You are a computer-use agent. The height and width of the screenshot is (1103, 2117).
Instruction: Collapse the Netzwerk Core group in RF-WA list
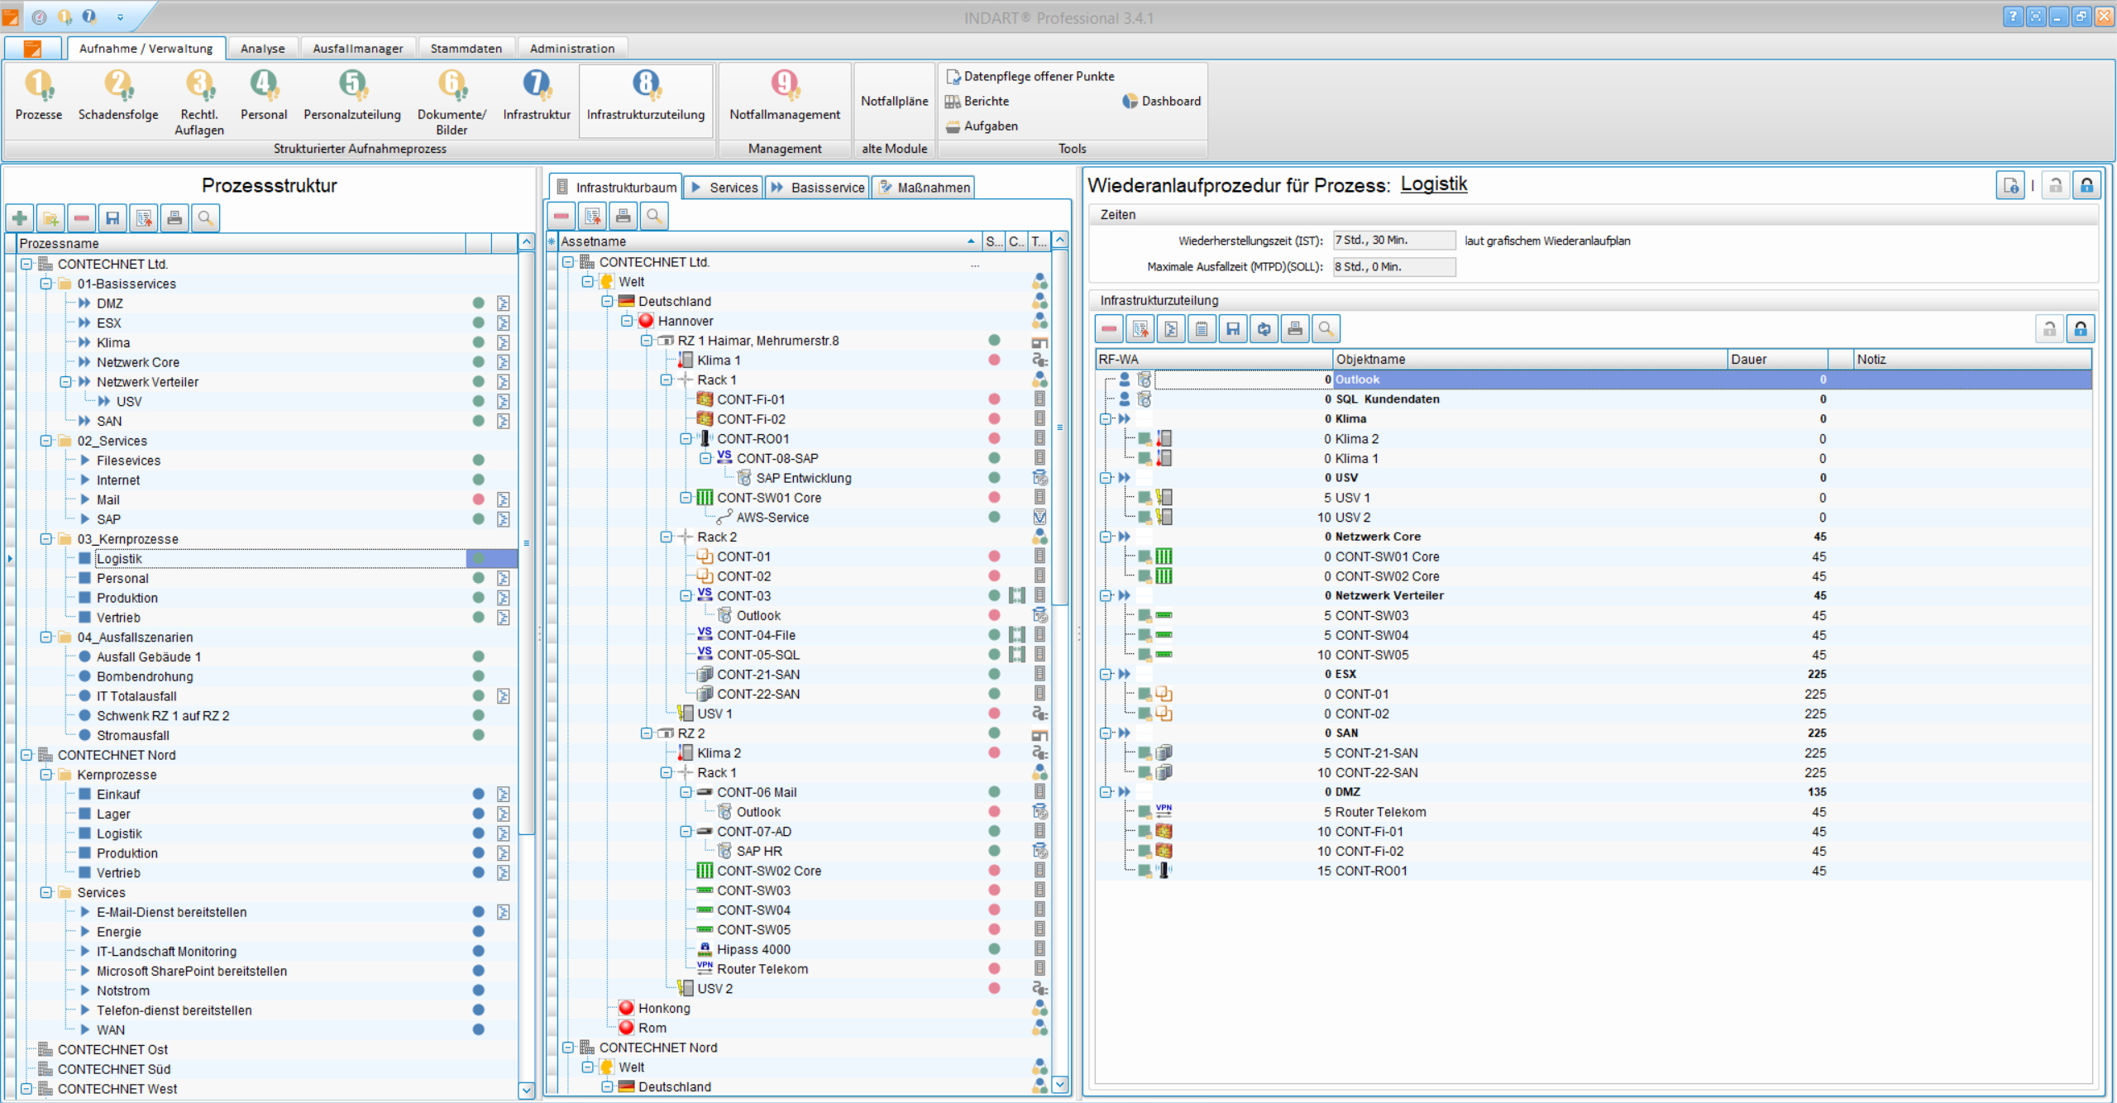click(x=1106, y=537)
